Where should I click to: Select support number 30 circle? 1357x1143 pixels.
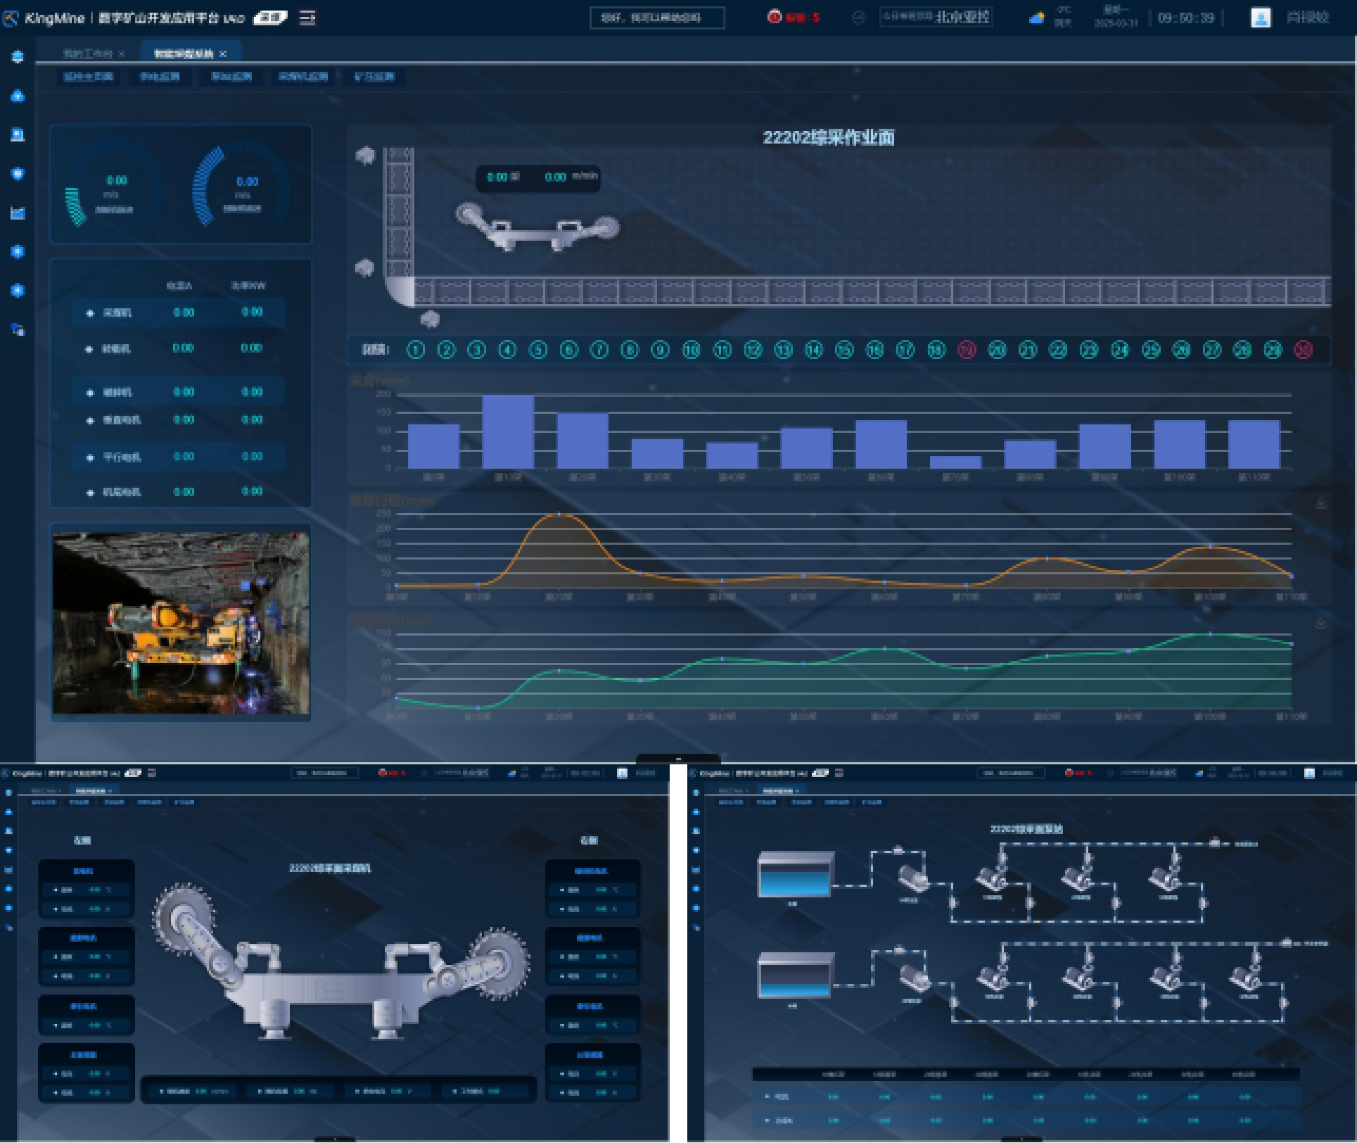tap(1303, 350)
